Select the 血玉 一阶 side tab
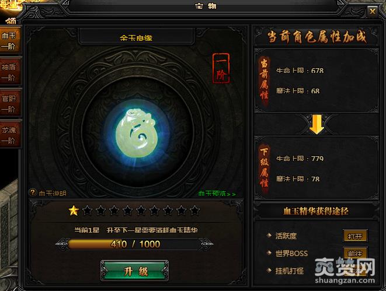The height and width of the screenshot is (291, 386). coord(9,41)
